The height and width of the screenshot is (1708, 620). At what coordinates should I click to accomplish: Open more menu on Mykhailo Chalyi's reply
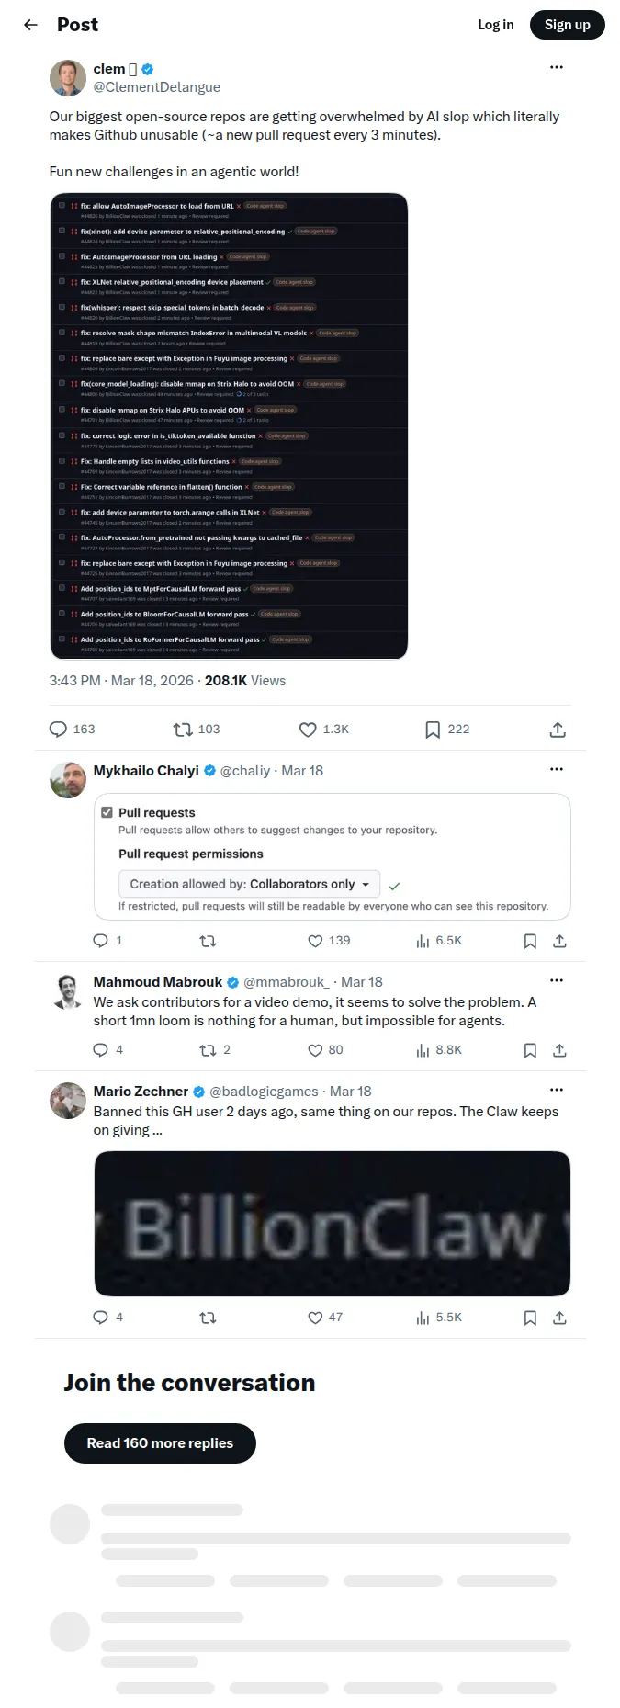point(556,769)
